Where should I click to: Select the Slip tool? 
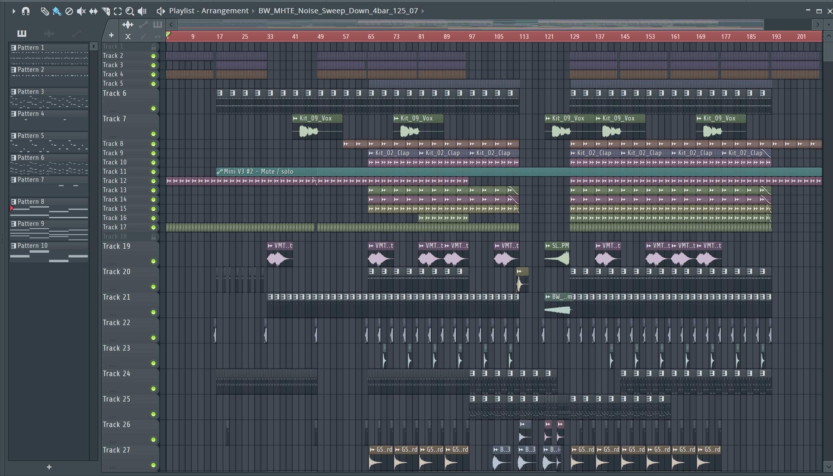(x=93, y=11)
